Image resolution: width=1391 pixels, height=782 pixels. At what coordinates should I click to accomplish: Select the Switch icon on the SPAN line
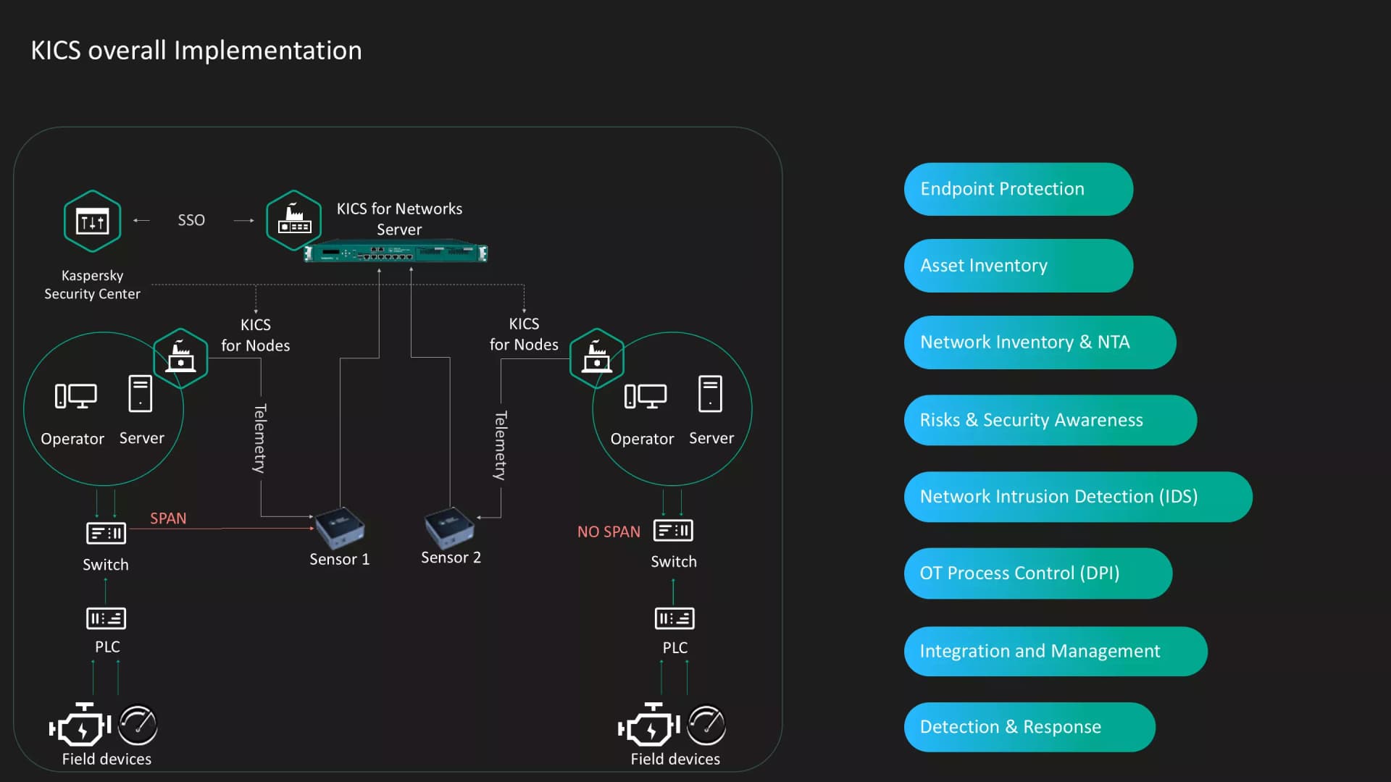(x=106, y=533)
